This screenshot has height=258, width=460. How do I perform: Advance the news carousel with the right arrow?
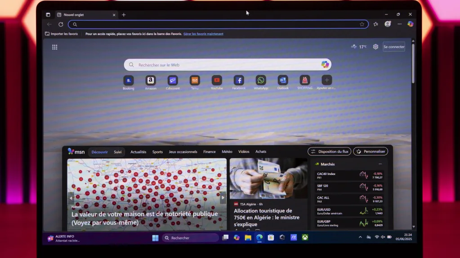pos(223,197)
